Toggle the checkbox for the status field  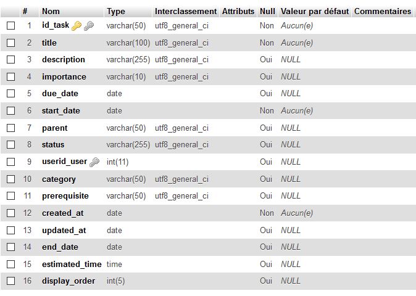click(11, 145)
